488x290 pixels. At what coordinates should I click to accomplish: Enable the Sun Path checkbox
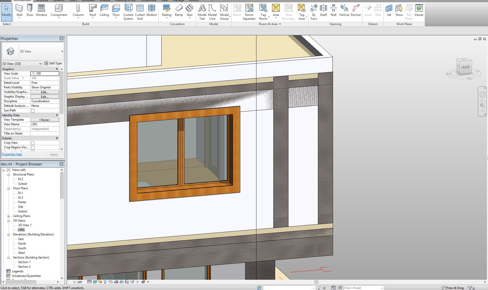[x=33, y=111]
